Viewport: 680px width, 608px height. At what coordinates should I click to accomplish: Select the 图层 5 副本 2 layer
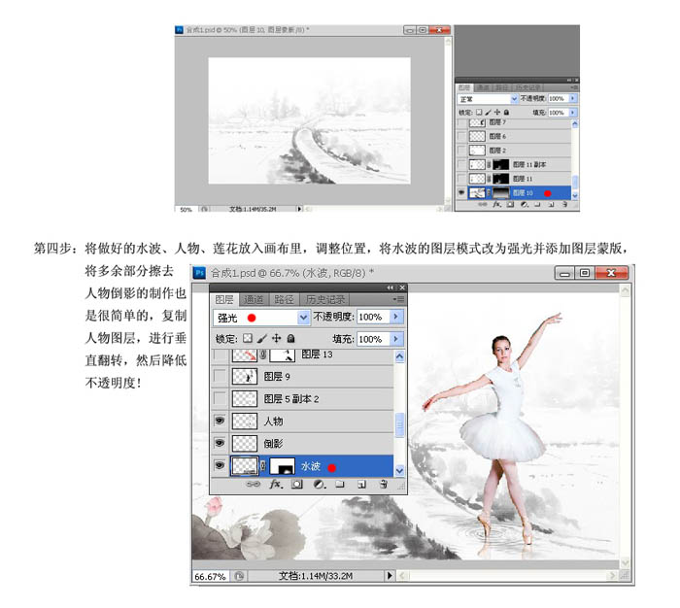[302, 398]
